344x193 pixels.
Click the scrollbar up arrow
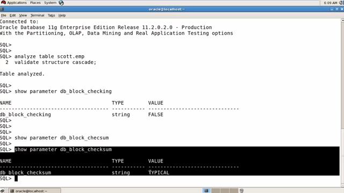[342, 20]
